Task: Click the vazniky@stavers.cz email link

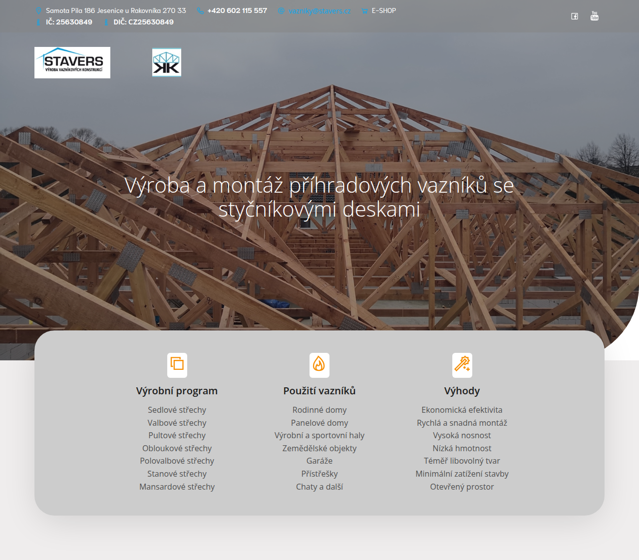Action: (319, 11)
